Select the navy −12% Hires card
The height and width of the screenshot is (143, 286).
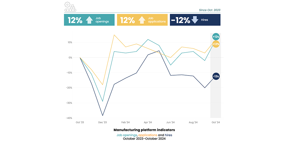click(195, 20)
